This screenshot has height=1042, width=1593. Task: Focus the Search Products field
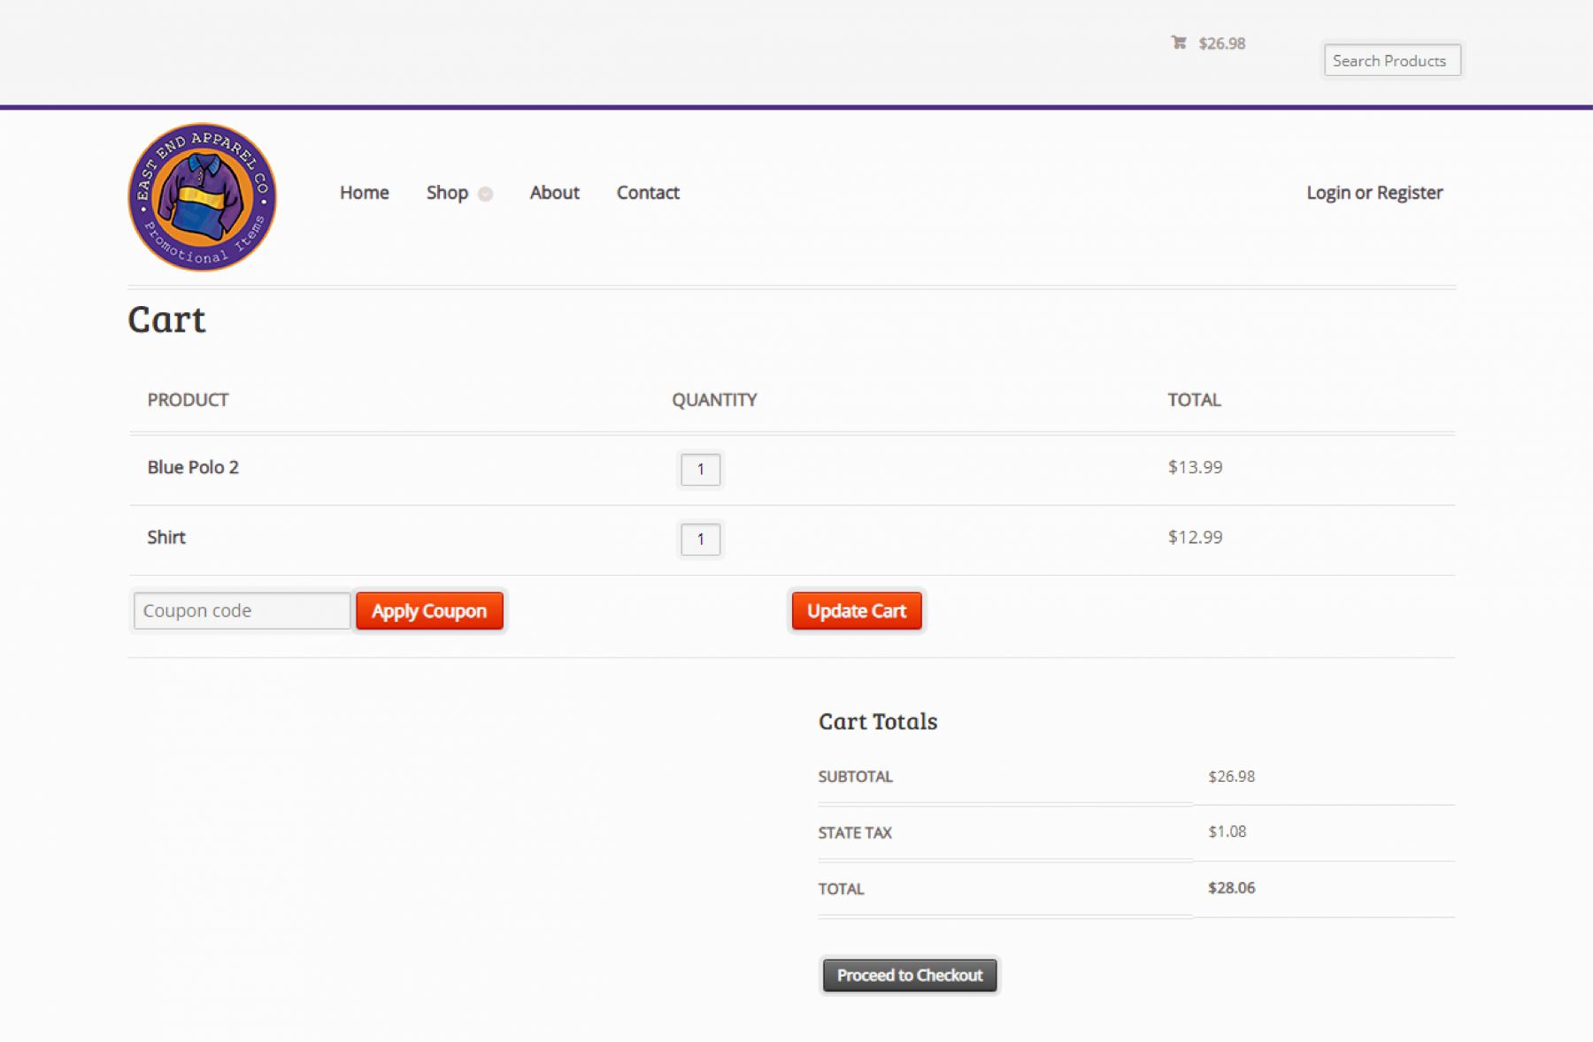point(1391,60)
